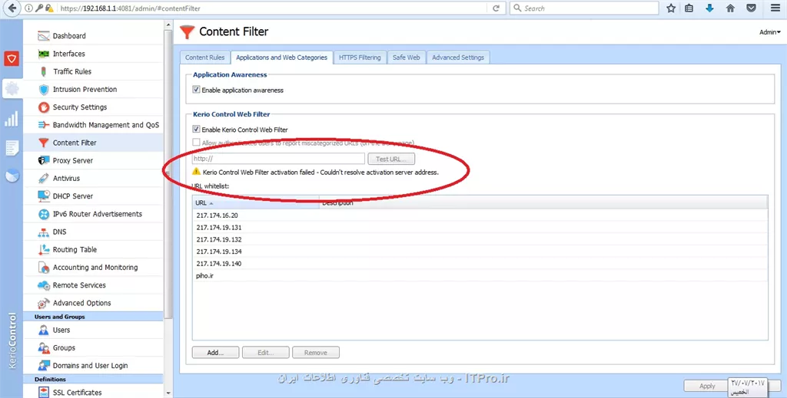
Task: Open the browser hamburger menu
Action: [775, 8]
